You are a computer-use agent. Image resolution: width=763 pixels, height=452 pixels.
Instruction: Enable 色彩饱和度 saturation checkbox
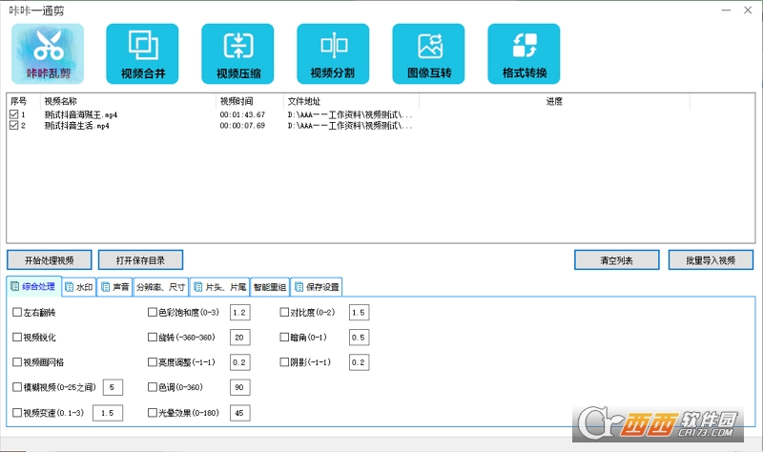pos(153,313)
